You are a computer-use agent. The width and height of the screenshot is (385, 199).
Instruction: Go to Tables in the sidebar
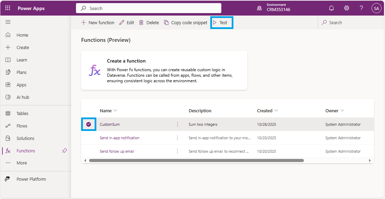coord(22,113)
